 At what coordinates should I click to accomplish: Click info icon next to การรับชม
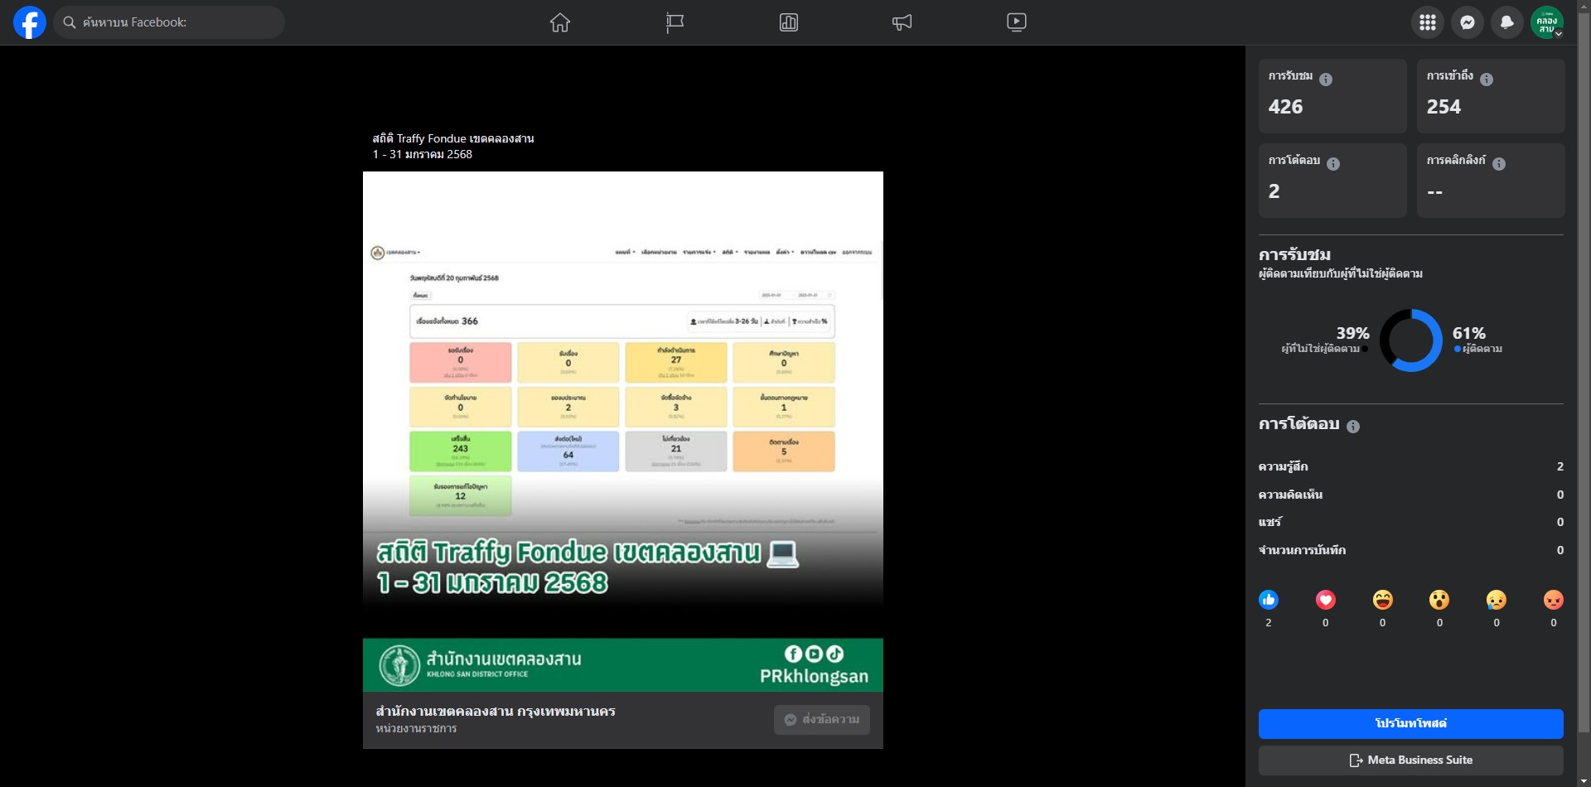(1326, 80)
